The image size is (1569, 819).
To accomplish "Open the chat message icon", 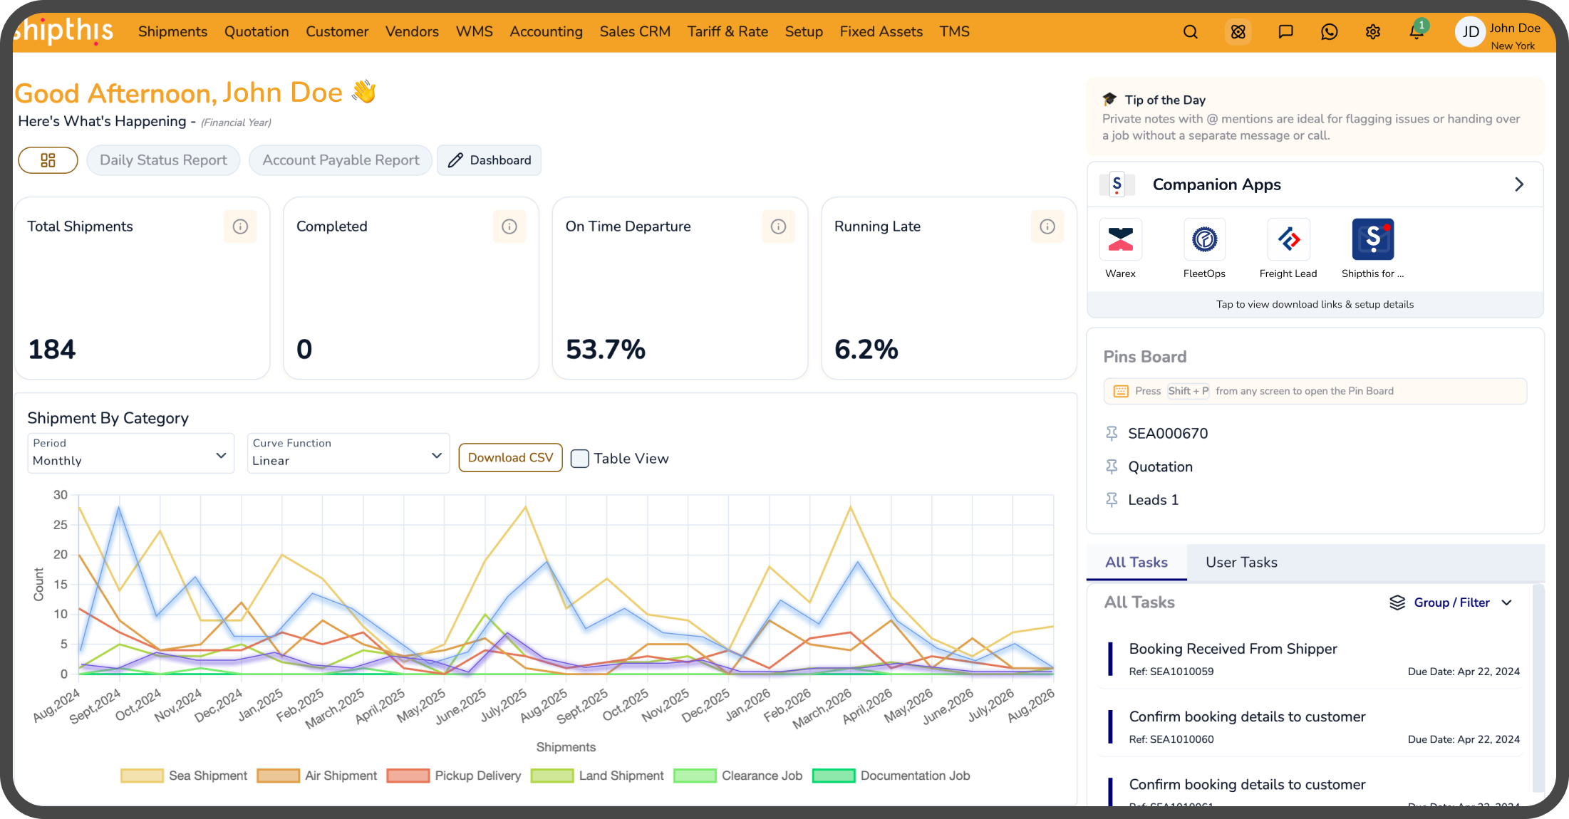I will coord(1285,32).
